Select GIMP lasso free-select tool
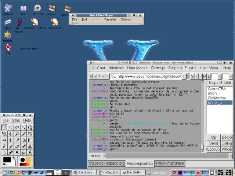 17,127
